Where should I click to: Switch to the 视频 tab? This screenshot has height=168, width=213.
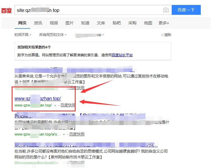[54, 23]
